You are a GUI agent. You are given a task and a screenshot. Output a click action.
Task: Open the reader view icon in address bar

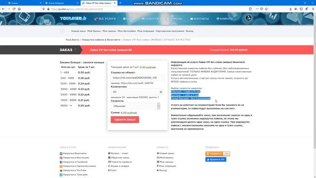[x=250, y=9]
